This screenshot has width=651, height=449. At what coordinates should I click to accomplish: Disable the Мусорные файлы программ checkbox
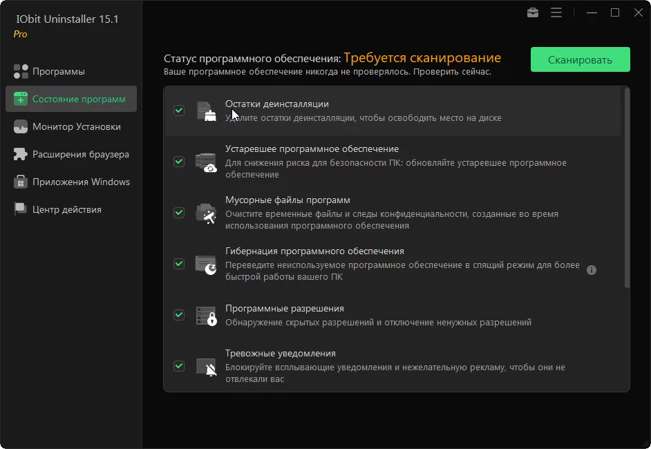click(x=179, y=213)
